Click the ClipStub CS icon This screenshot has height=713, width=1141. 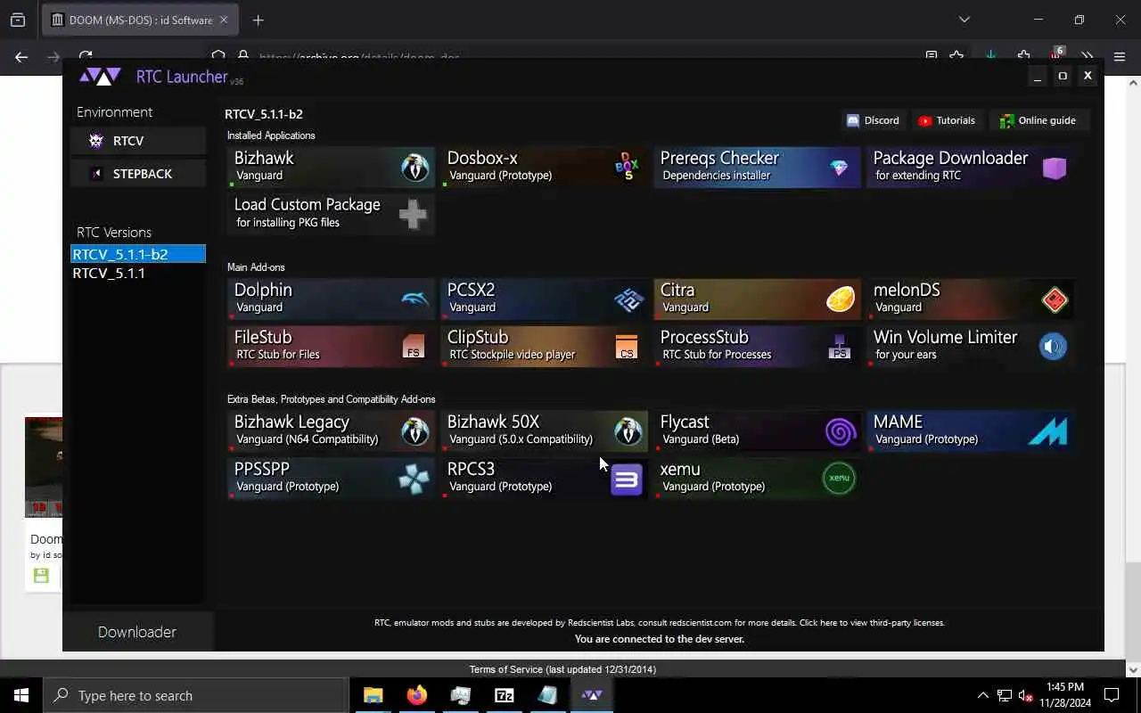627,347
